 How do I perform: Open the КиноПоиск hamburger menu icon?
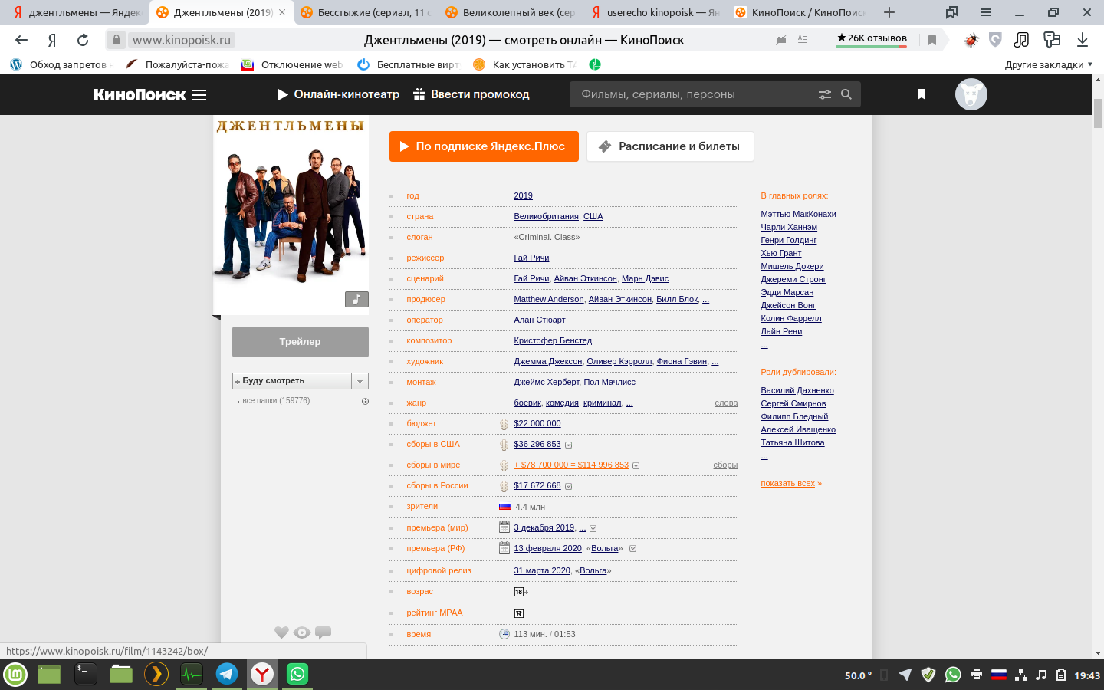point(199,95)
